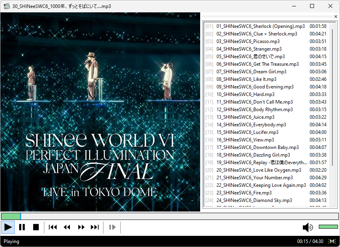Select 14_SHINeeSWC6_Everybody.mp3 track
Viewport: 340px width, 247px height.
coord(266,125)
